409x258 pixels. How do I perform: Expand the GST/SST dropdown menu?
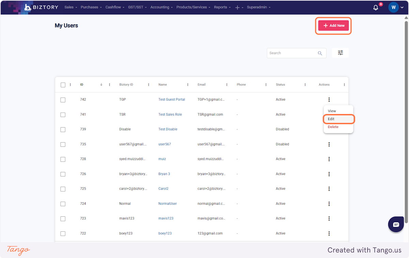pyautogui.click(x=137, y=7)
